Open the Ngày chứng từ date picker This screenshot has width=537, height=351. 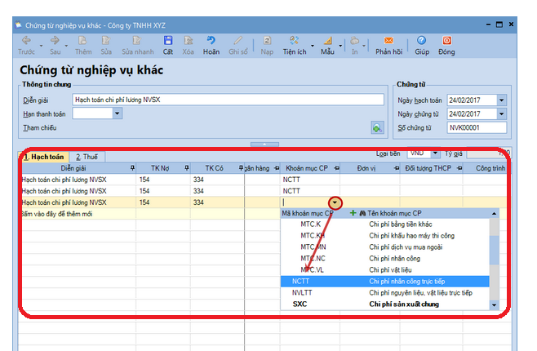(501, 113)
